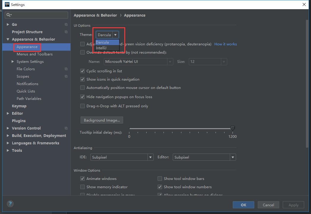Enable Drag-n-Drop with ALT pressed only
The image size is (311, 214).
click(x=82, y=106)
